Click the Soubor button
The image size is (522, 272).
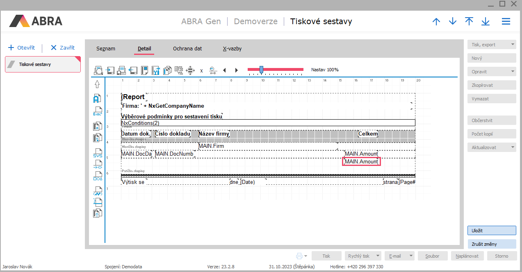coord(433,256)
